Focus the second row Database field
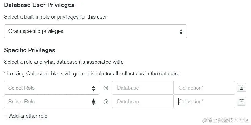 click(143, 102)
